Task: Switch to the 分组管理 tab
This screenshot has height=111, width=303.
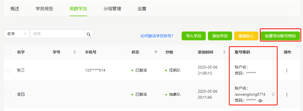Action: [112, 9]
